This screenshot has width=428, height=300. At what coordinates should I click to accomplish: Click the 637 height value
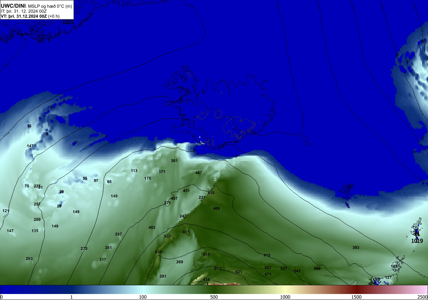click(168, 236)
